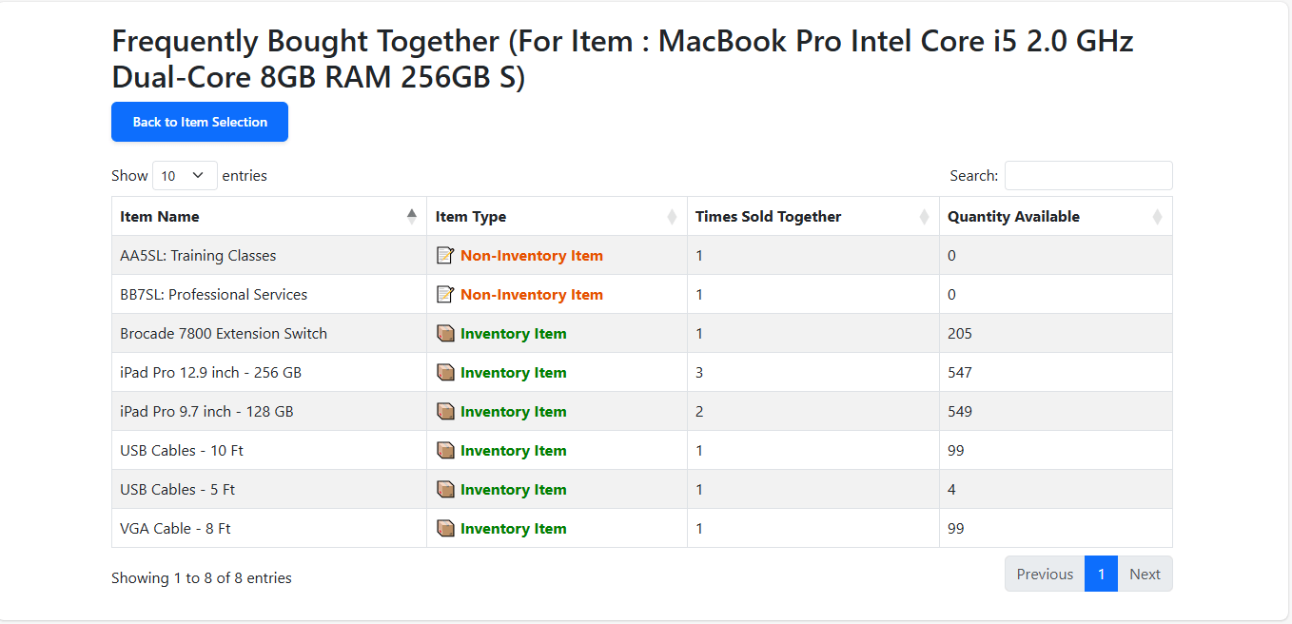Select the Inventory Item icon for USB Cables 10 Ft
This screenshot has height=624, width=1292.
pos(446,450)
